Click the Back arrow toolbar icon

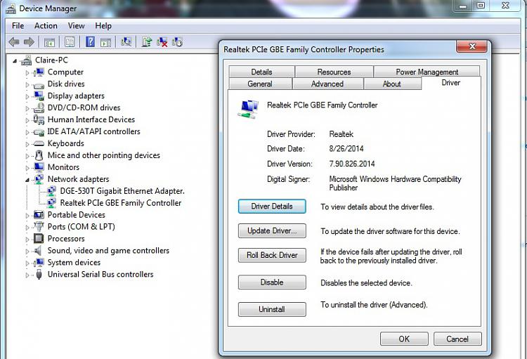[x=14, y=42]
